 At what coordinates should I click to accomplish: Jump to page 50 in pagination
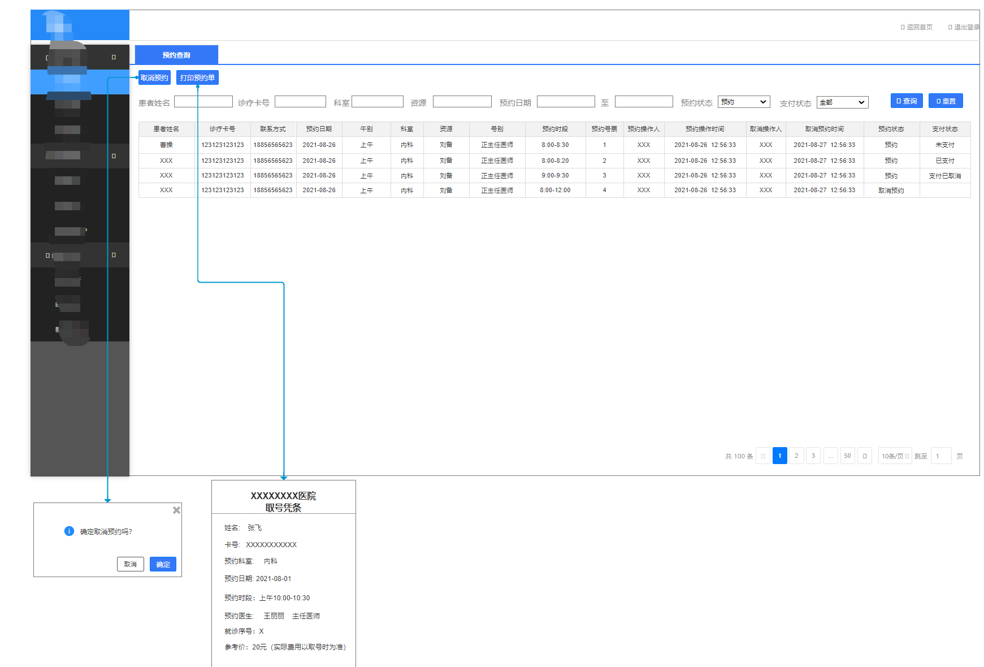(x=847, y=456)
